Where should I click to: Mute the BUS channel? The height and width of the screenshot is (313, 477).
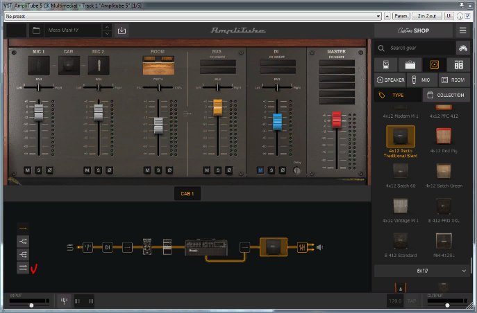(207, 170)
